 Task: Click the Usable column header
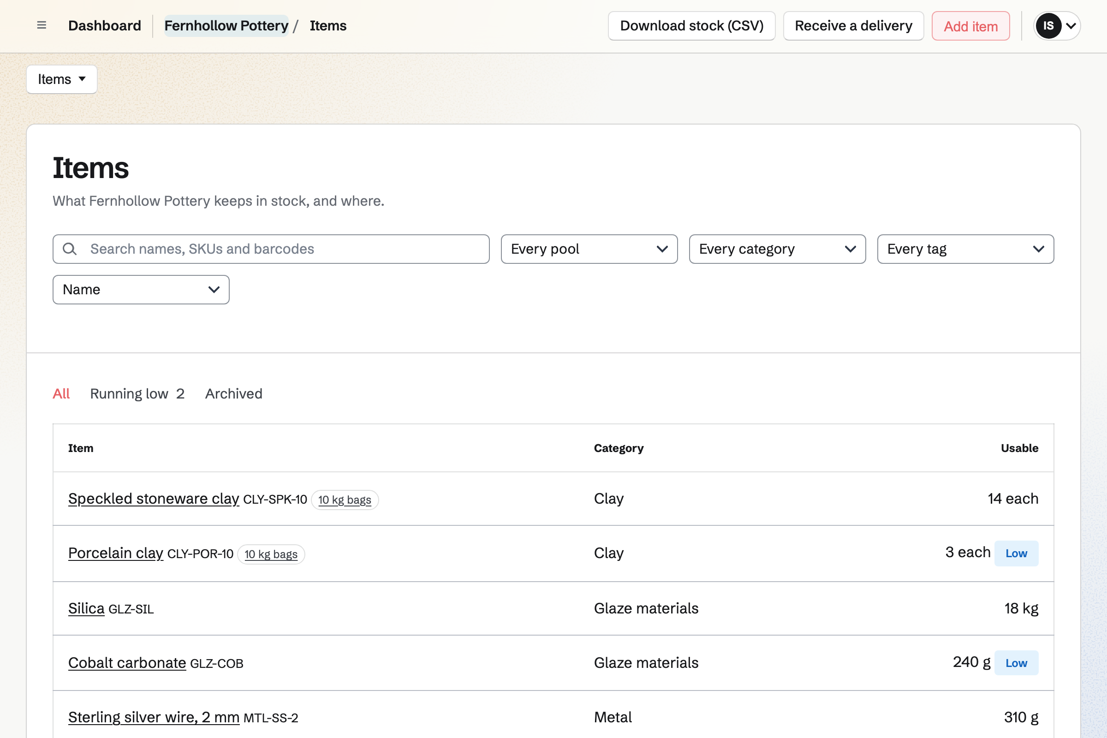tap(1019, 448)
